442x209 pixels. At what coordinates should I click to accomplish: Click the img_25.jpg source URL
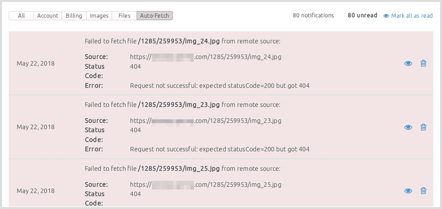[205, 185]
